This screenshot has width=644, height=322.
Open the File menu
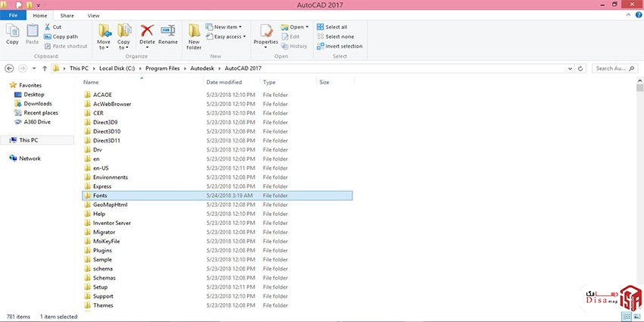[x=13, y=15]
